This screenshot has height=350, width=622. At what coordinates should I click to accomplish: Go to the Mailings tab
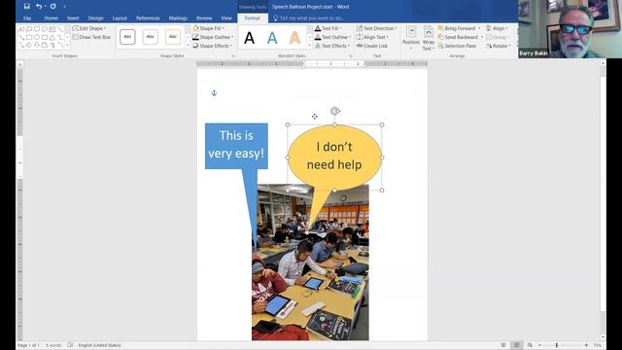coord(178,18)
